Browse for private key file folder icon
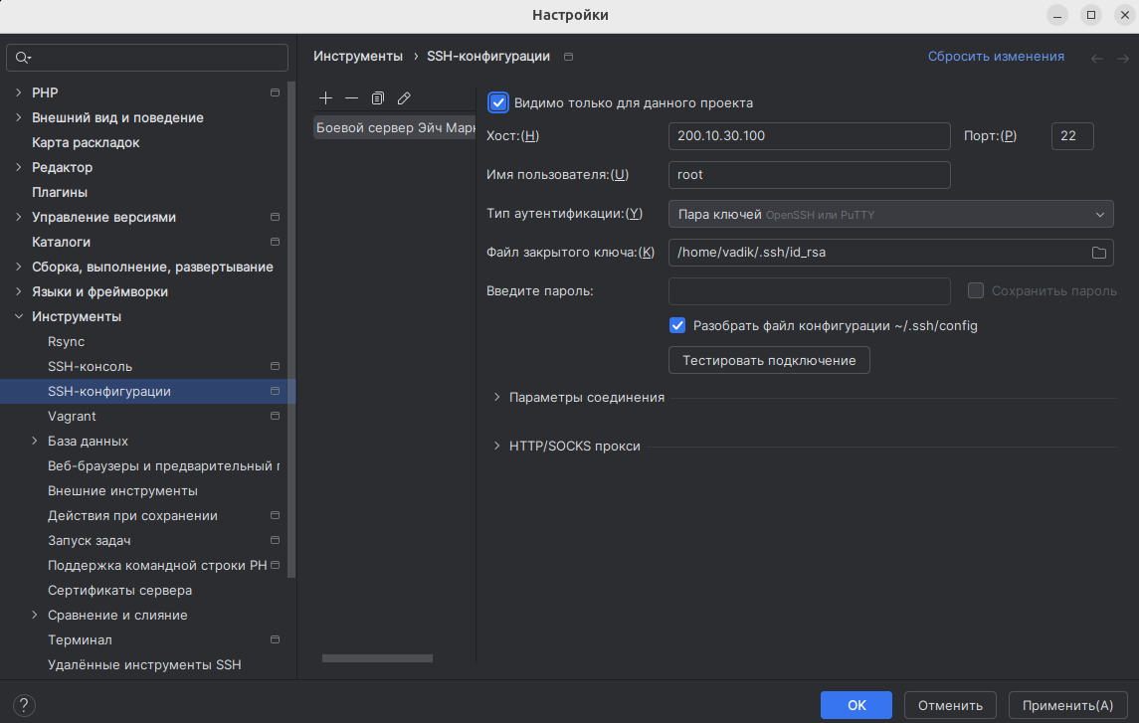The width and height of the screenshot is (1139, 723). pyautogui.click(x=1099, y=253)
